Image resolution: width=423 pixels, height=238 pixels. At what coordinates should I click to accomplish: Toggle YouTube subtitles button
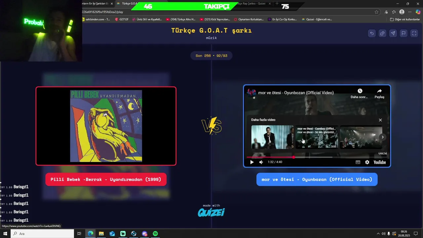tap(358, 162)
